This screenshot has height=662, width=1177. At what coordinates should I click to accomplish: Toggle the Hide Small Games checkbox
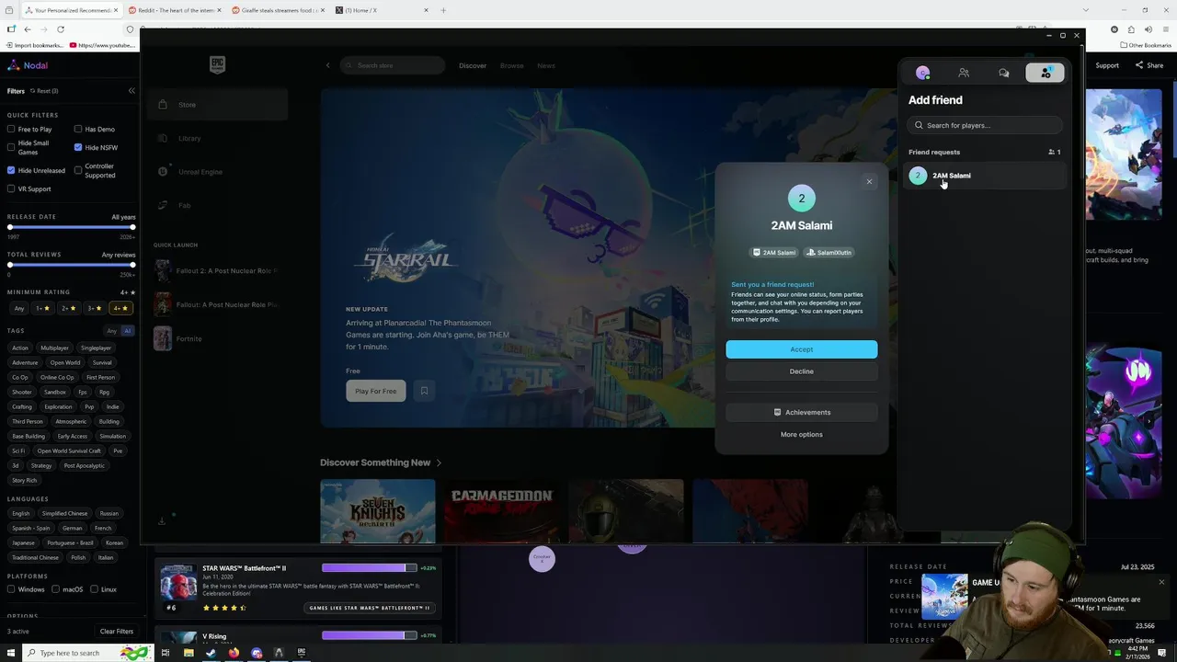pyautogui.click(x=11, y=147)
